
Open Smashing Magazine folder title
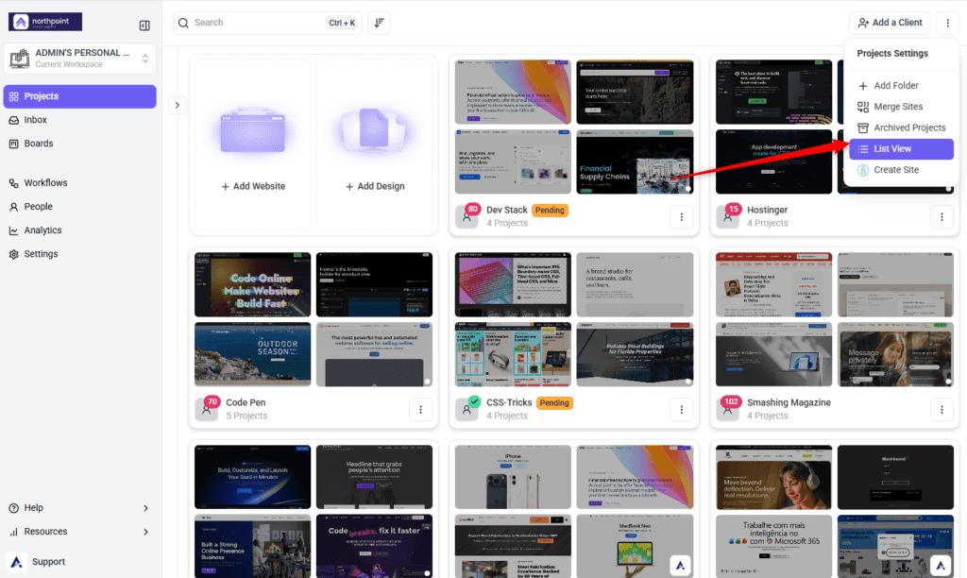[789, 402]
